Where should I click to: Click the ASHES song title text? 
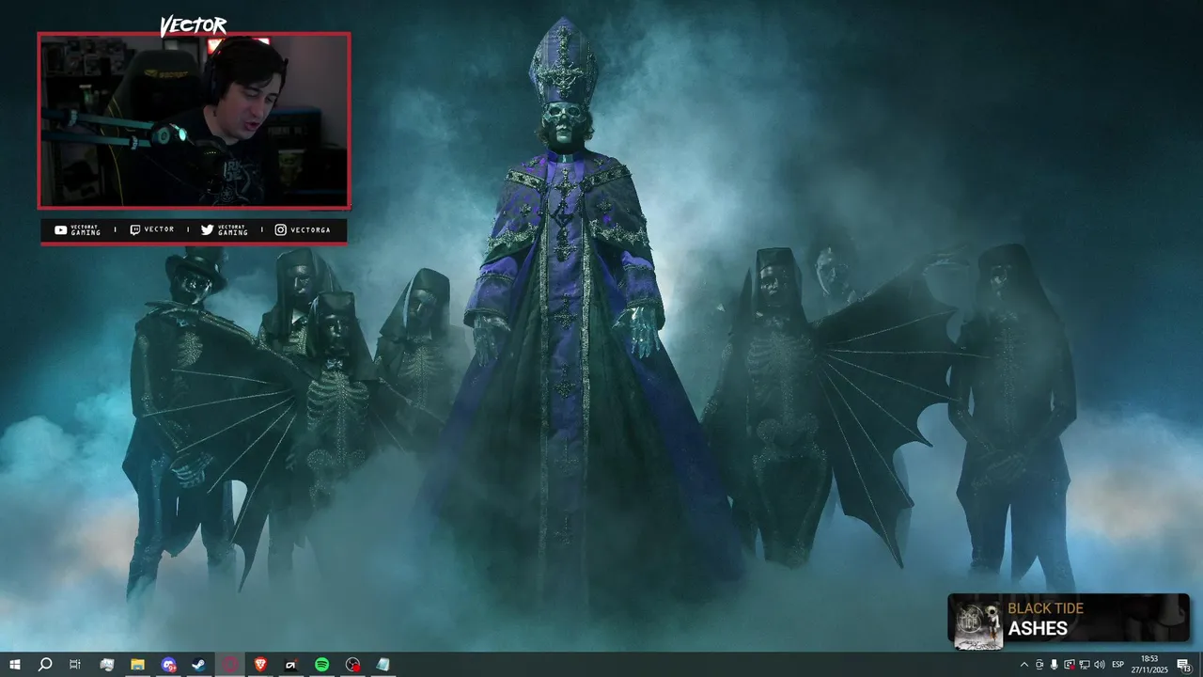[1038, 628]
